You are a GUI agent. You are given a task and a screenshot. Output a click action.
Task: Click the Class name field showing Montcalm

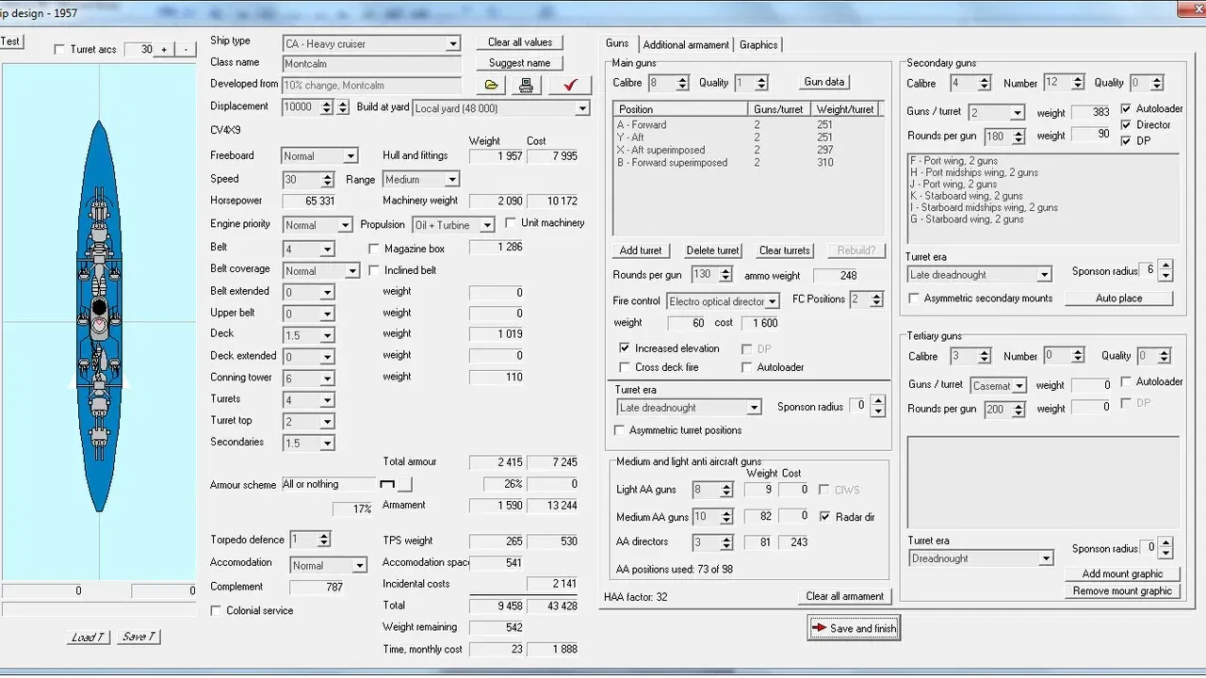371,64
